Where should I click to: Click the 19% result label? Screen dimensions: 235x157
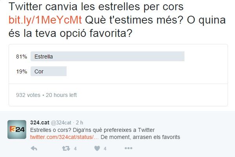pos(21,71)
